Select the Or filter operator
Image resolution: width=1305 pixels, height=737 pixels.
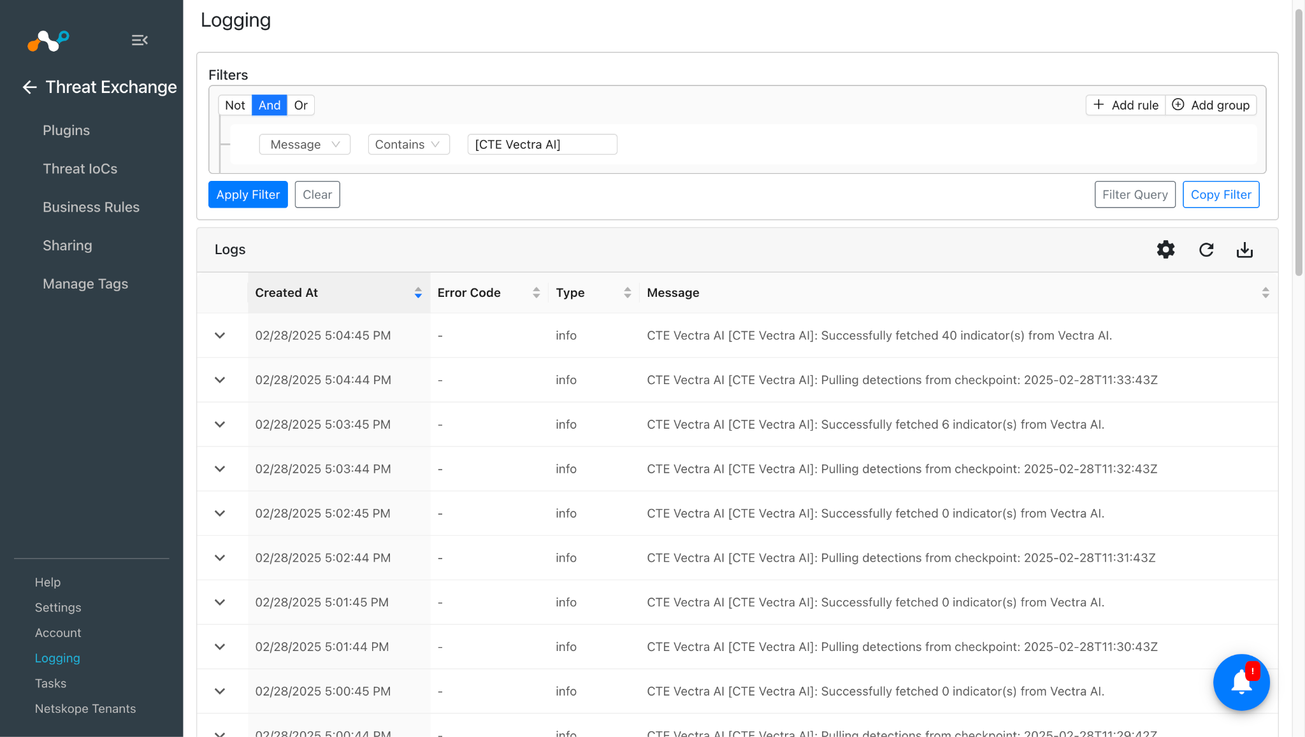(301, 105)
